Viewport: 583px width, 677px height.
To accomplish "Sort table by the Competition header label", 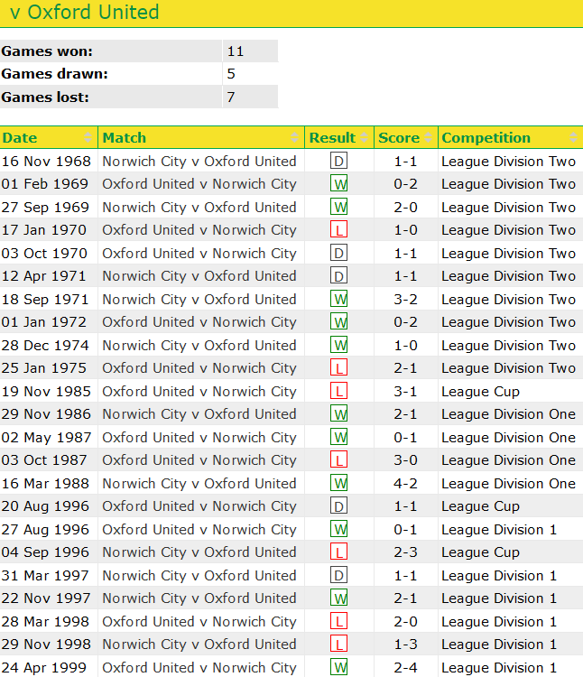I will (486, 138).
